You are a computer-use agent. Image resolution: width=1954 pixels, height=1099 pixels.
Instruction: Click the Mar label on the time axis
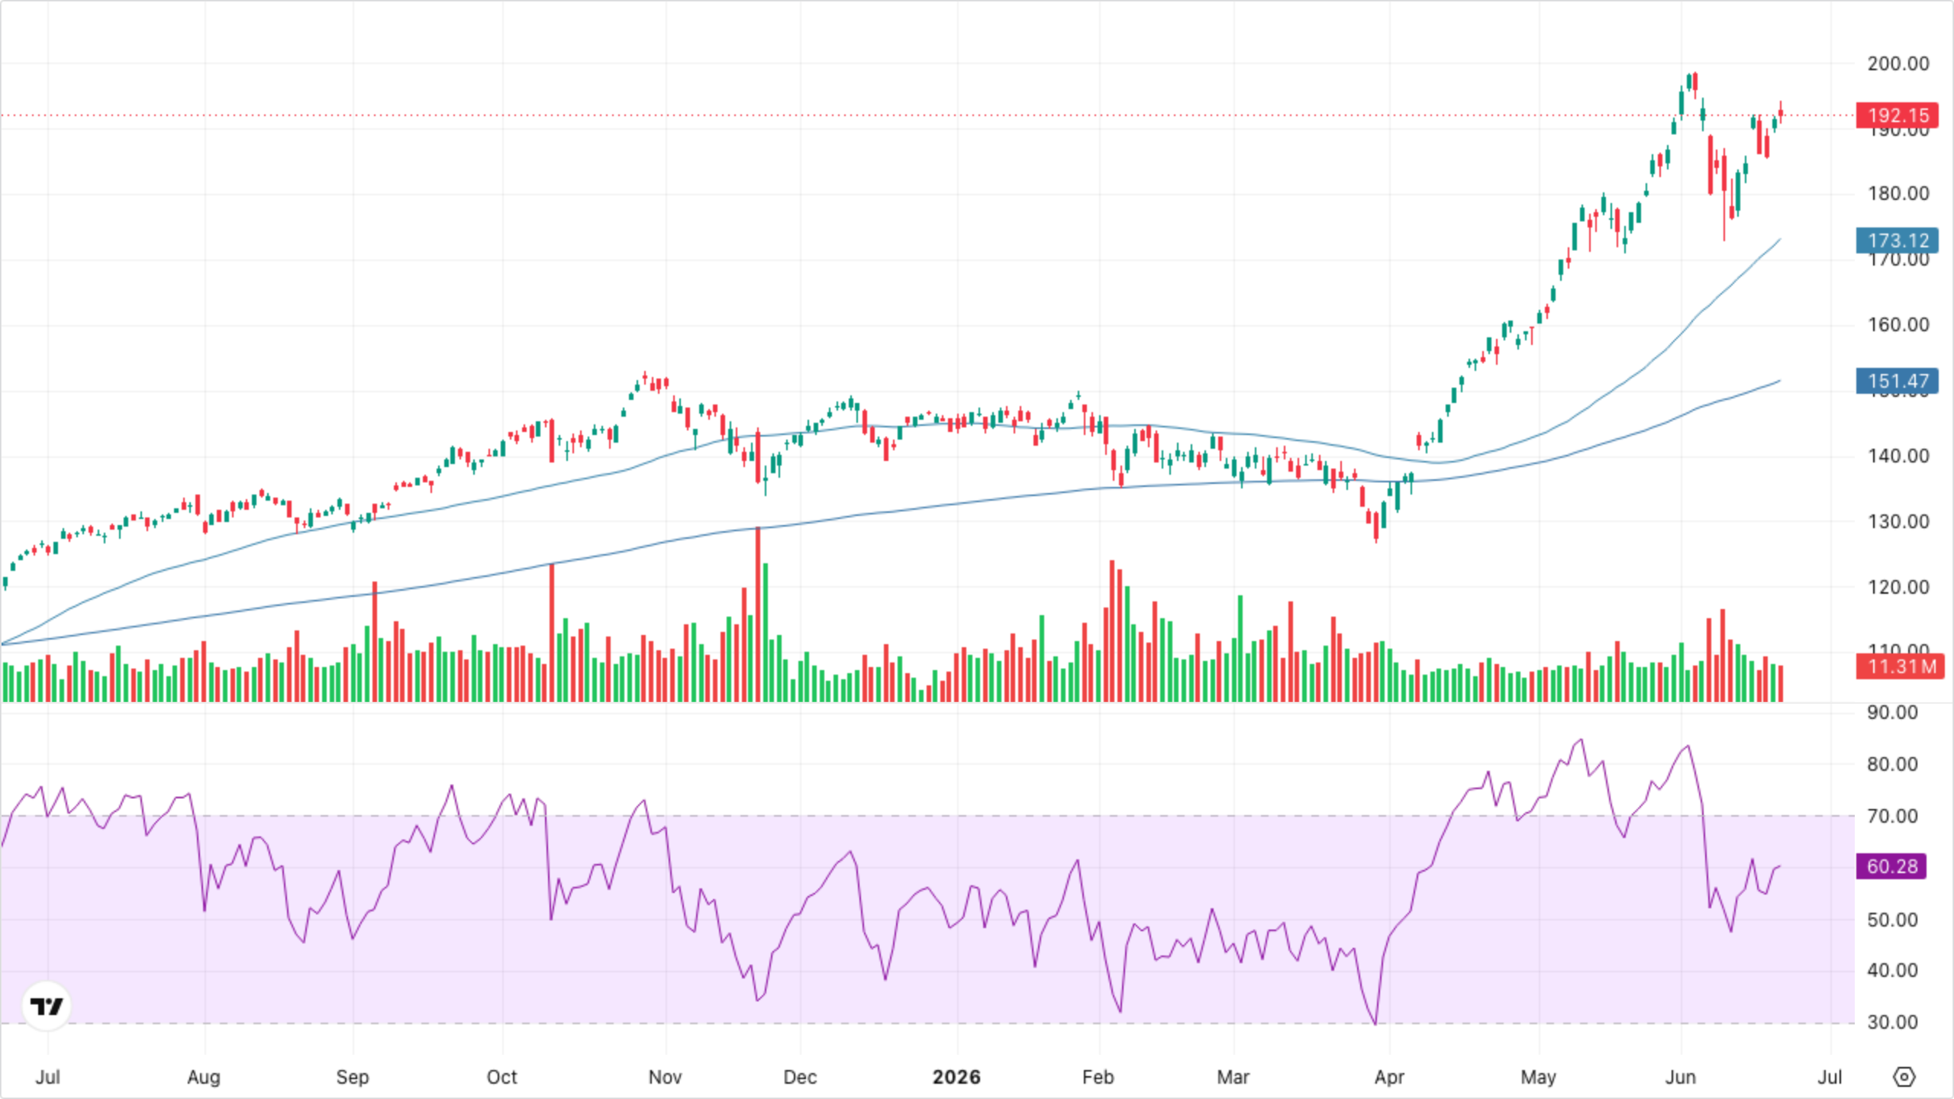1233,1077
